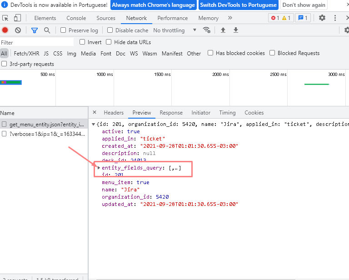Enable 3rd-party requests checkbox
349x280 pixels.
click(4, 64)
